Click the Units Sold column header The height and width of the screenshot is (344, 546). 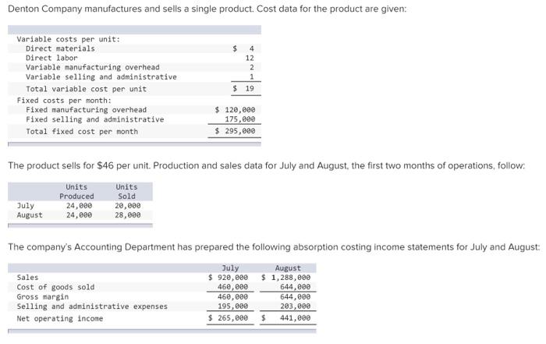tap(126, 192)
